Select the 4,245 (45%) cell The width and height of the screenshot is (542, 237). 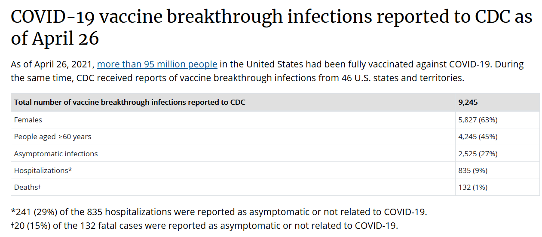point(478,137)
